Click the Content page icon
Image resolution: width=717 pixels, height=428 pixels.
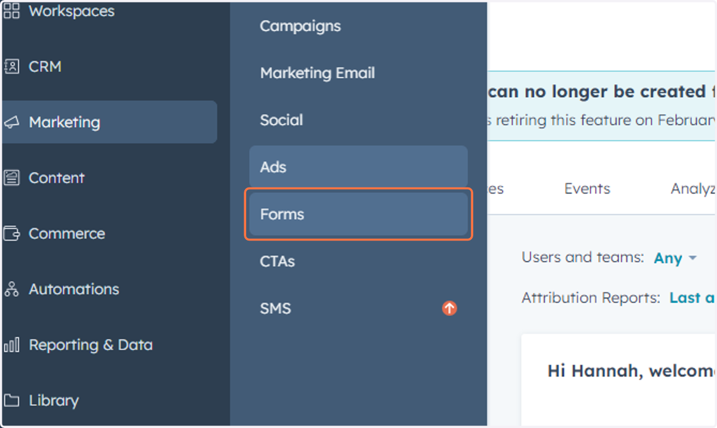[11, 178]
